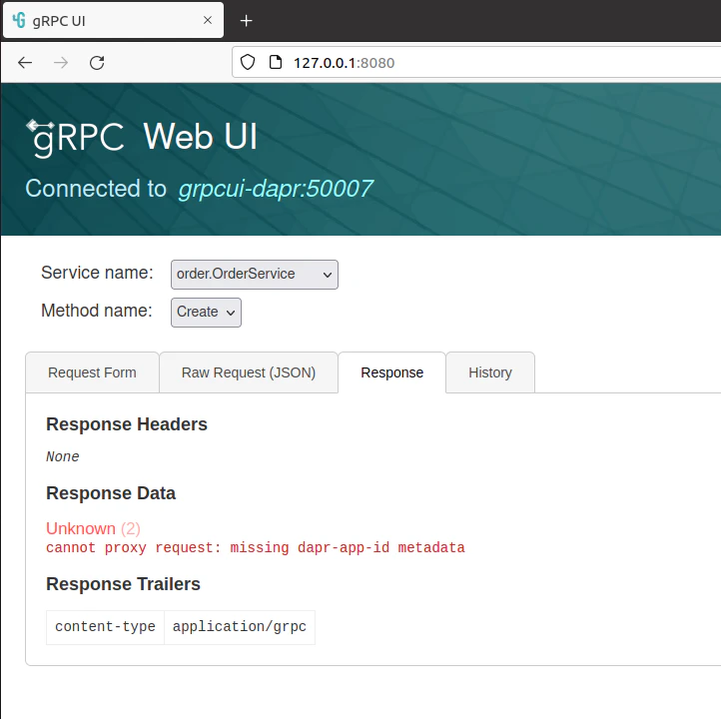Open a new browser tab with plus
Image resolution: width=721 pixels, height=719 pixels.
(246, 21)
